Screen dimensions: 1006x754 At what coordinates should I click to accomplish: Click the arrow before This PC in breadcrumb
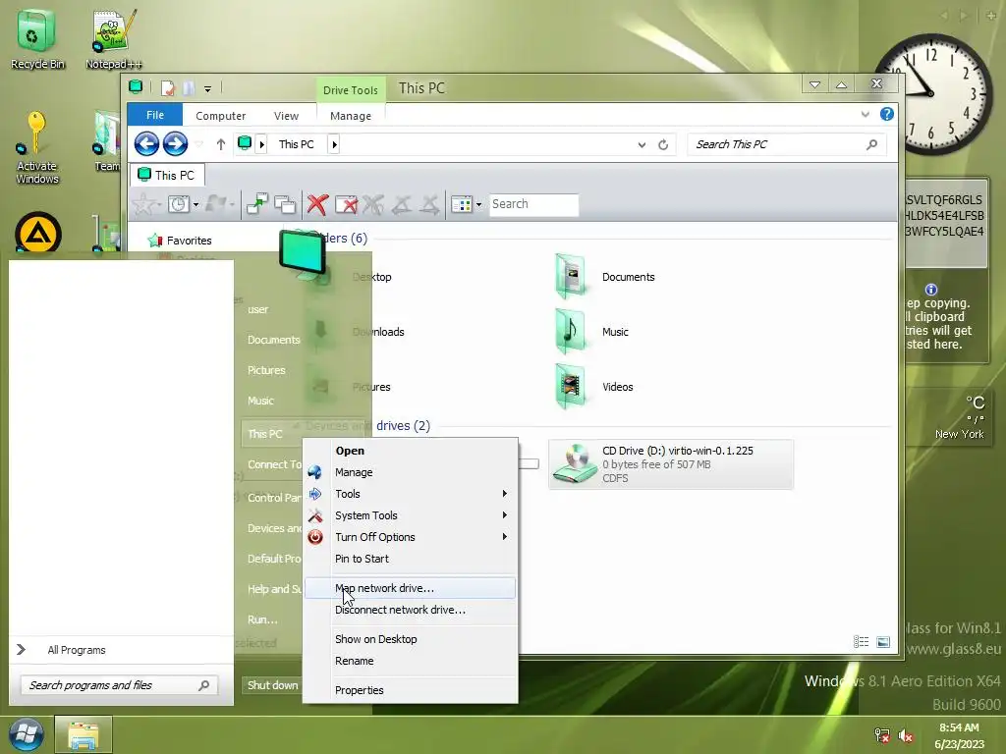point(261,144)
